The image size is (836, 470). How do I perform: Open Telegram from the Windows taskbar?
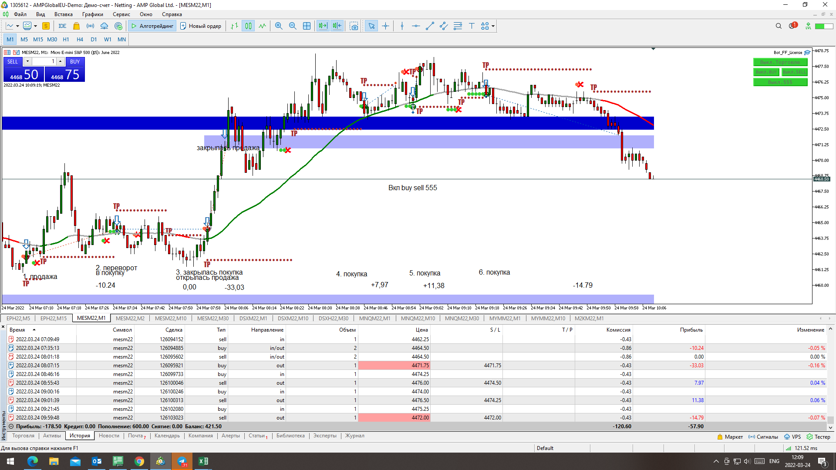click(x=182, y=461)
